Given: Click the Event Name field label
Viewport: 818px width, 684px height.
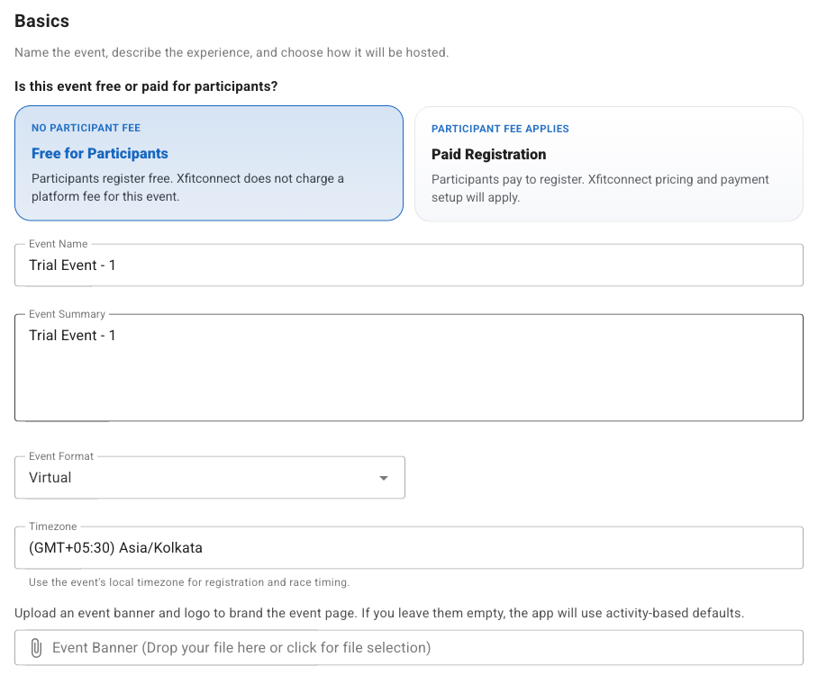Looking at the screenshot, I should 59,244.
